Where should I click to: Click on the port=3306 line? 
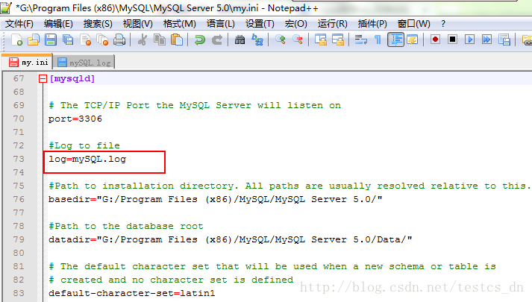click(75, 119)
